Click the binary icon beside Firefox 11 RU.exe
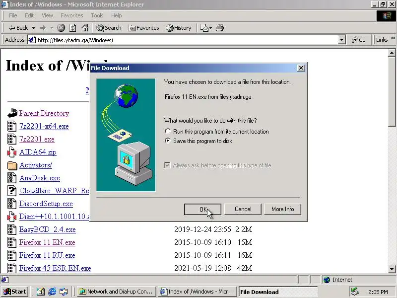 tap(11, 255)
